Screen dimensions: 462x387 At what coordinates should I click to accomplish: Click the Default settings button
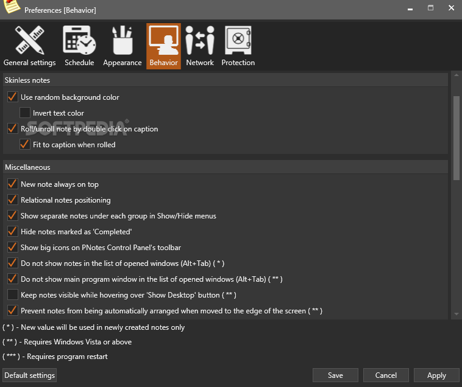(29, 375)
